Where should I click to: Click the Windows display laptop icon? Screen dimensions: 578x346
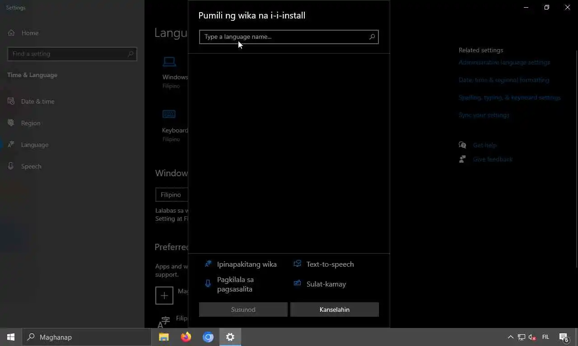169,62
